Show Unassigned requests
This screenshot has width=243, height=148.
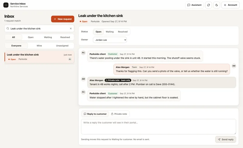[62, 46]
